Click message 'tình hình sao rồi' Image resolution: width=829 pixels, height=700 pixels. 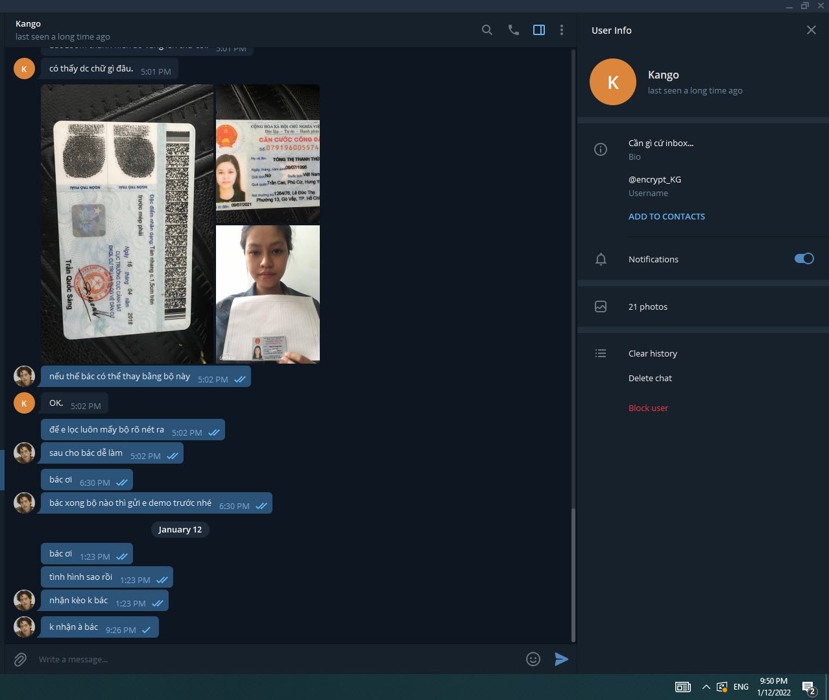coord(107,577)
